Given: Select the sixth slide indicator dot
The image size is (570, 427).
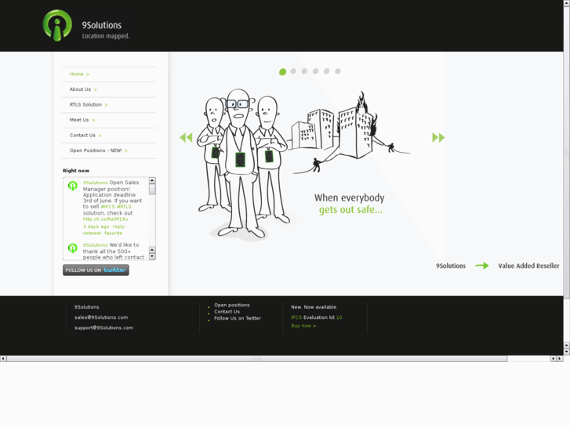Looking at the screenshot, I should [x=338, y=71].
